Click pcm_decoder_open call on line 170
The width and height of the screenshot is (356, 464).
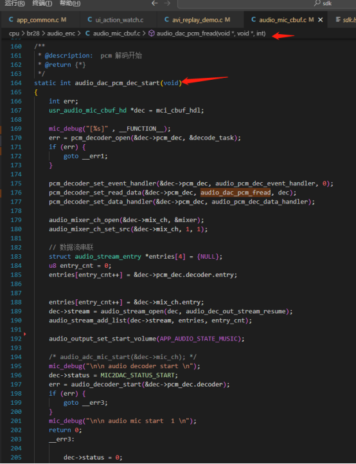101,138
